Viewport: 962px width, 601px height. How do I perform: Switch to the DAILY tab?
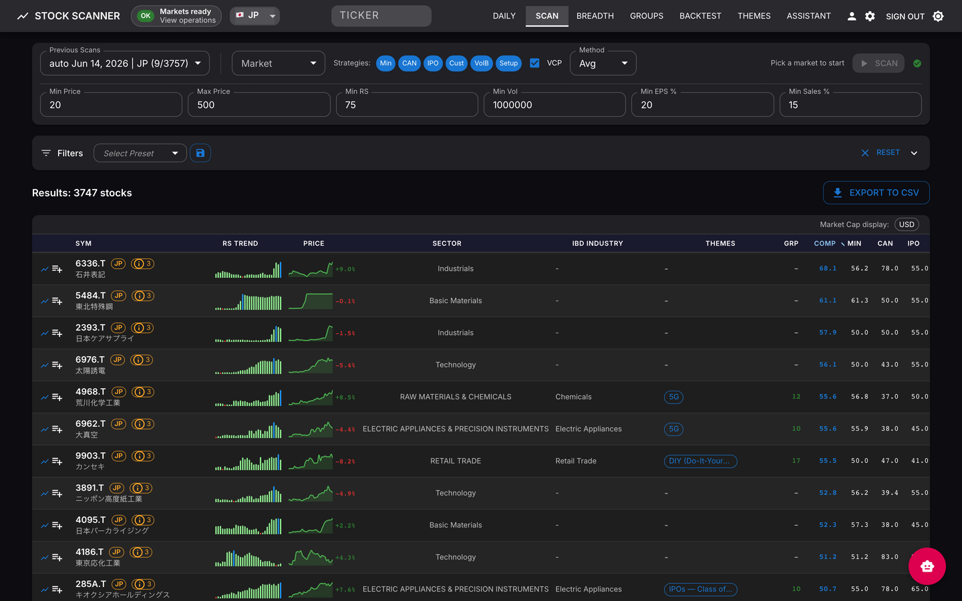[x=504, y=16]
